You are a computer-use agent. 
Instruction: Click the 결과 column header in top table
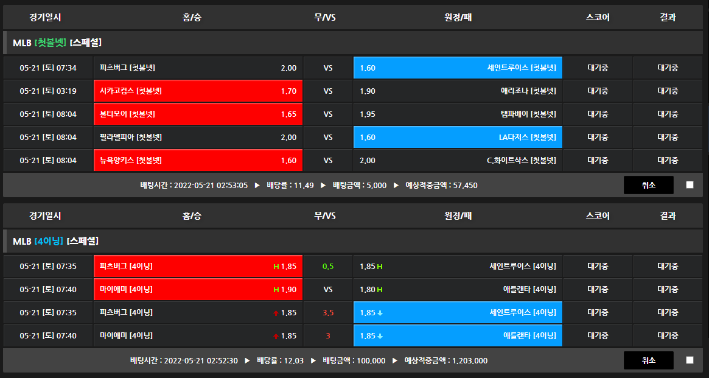coord(668,18)
